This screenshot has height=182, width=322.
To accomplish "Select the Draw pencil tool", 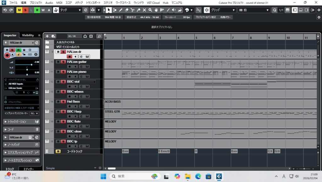I will coord(121,10).
